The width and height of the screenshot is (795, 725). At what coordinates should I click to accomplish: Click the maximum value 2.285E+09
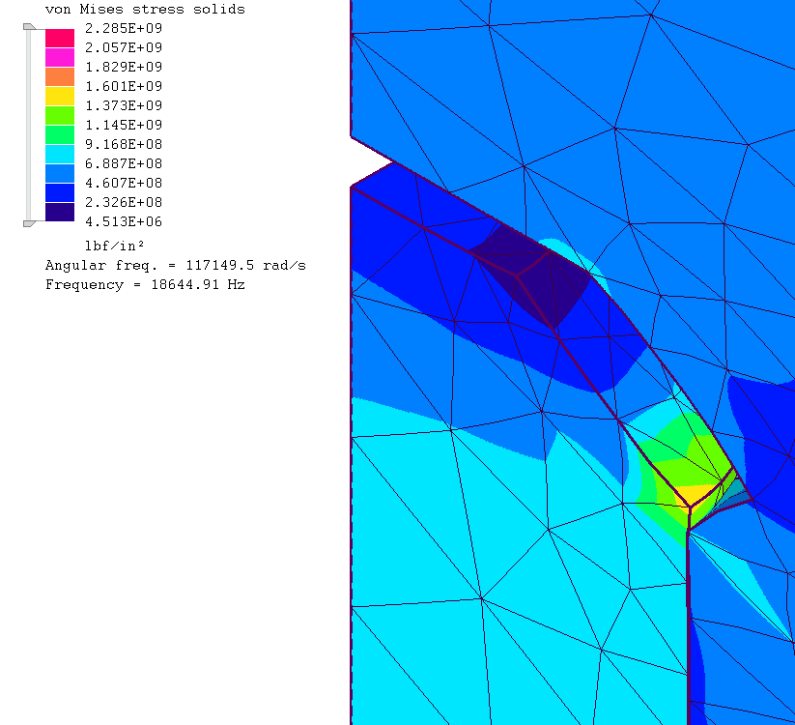124,28
